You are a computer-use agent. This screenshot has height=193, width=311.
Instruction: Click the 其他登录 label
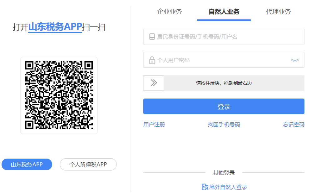point(224,173)
